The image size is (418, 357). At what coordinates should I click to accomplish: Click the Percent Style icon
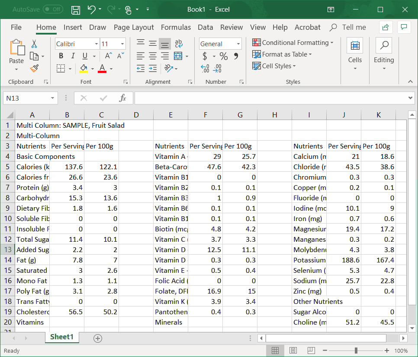tap(223, 56)
